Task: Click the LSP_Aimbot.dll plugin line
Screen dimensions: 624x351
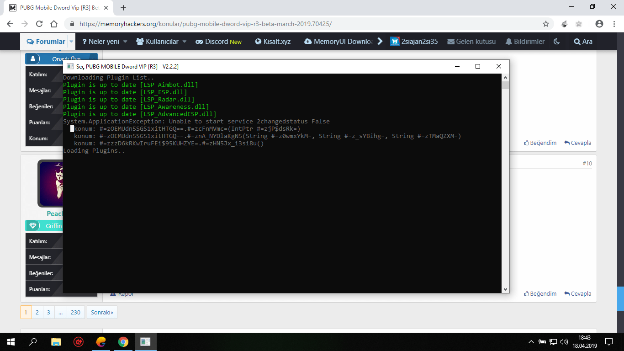Action: click(x=131, y=85)
